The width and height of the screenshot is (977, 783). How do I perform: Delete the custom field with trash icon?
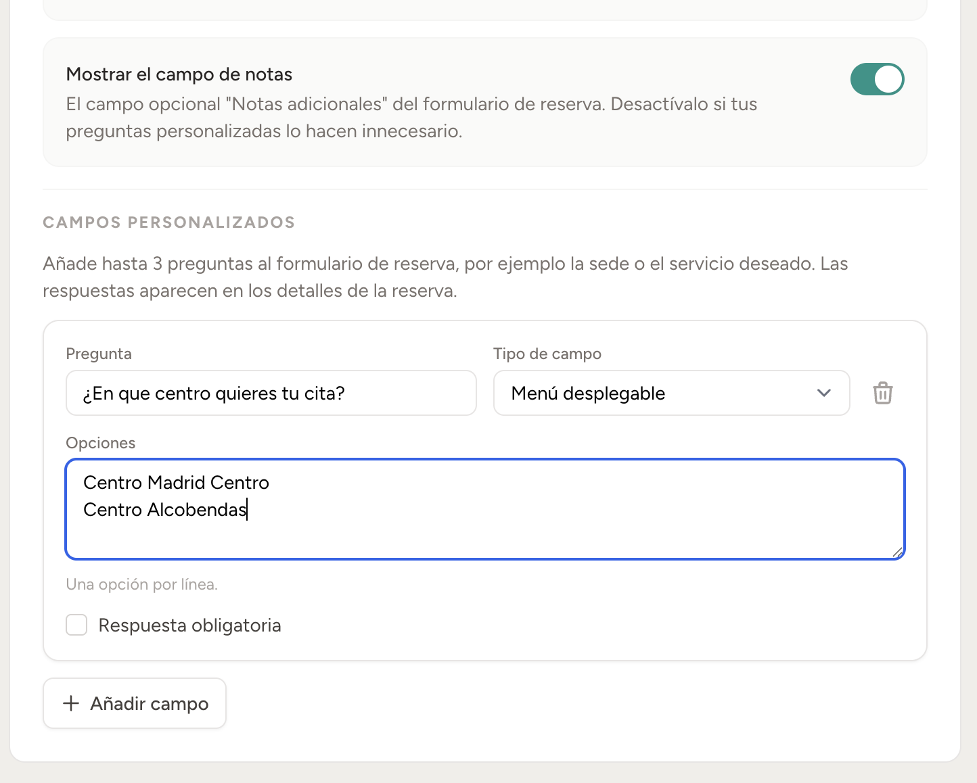click(x=882, y=393)
